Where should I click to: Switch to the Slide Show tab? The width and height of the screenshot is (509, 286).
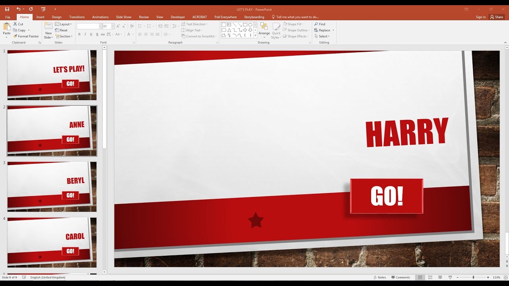tap(124, 17)
